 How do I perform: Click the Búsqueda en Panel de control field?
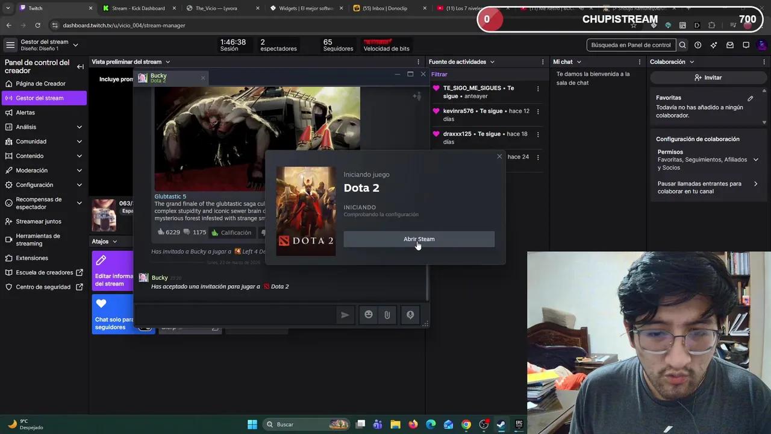point(631,45)
